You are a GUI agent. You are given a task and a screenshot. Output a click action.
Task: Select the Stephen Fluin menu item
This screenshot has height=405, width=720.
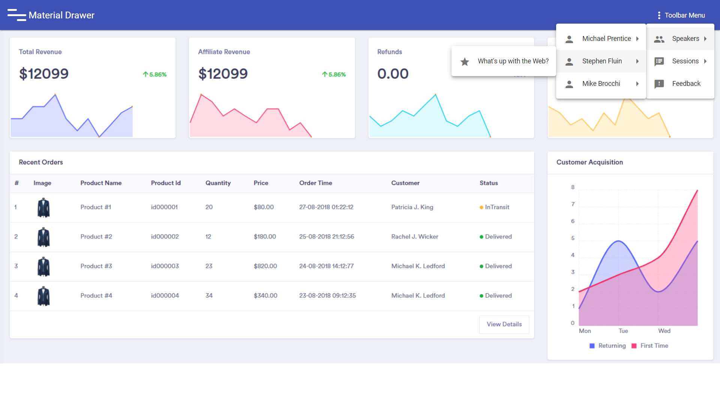(601, 61)
